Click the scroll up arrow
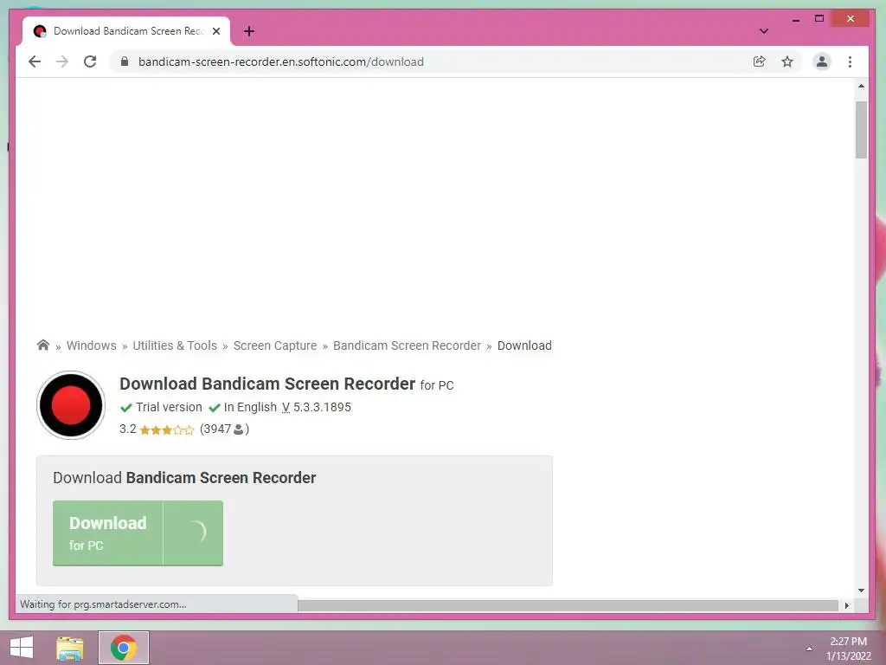Image resolution: width=886 pixels, height=665 pixels. pos(861,86)
